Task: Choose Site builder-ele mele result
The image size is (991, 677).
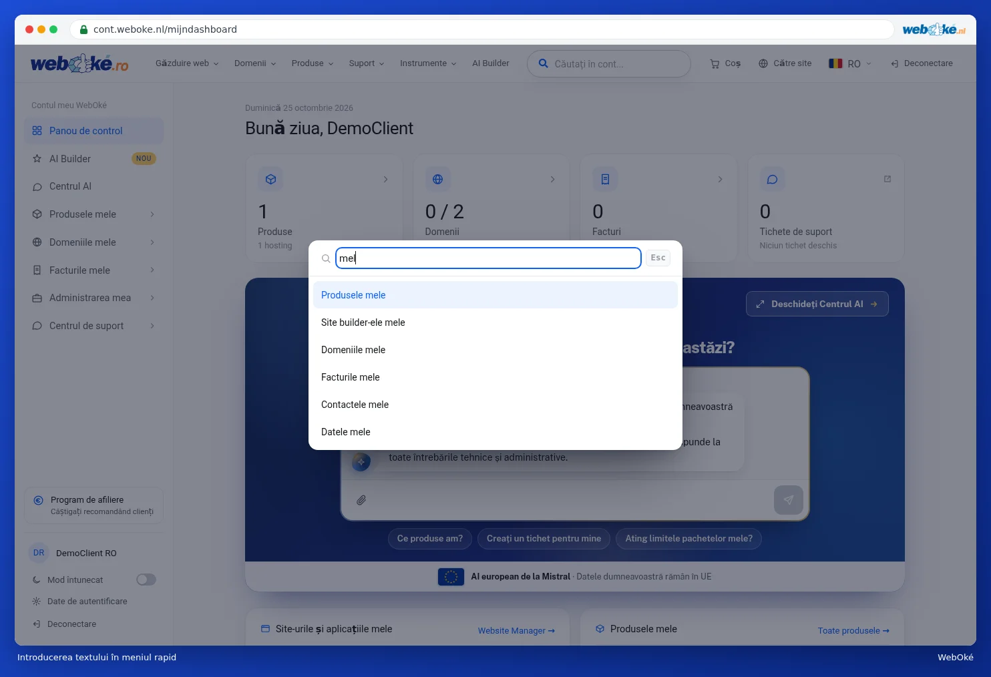Action: click(495, 322)
